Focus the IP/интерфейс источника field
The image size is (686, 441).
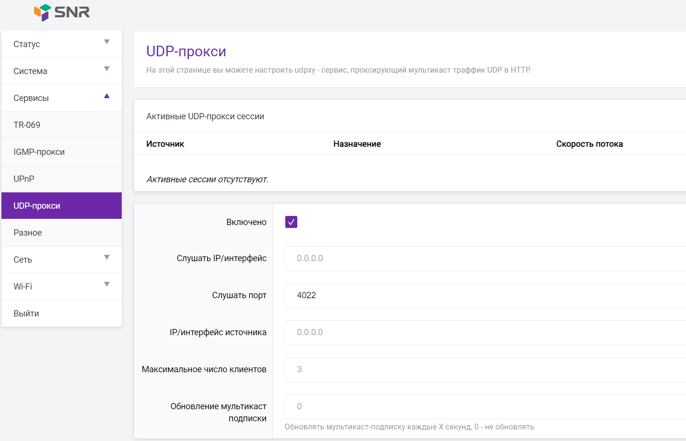pos(481,333)
